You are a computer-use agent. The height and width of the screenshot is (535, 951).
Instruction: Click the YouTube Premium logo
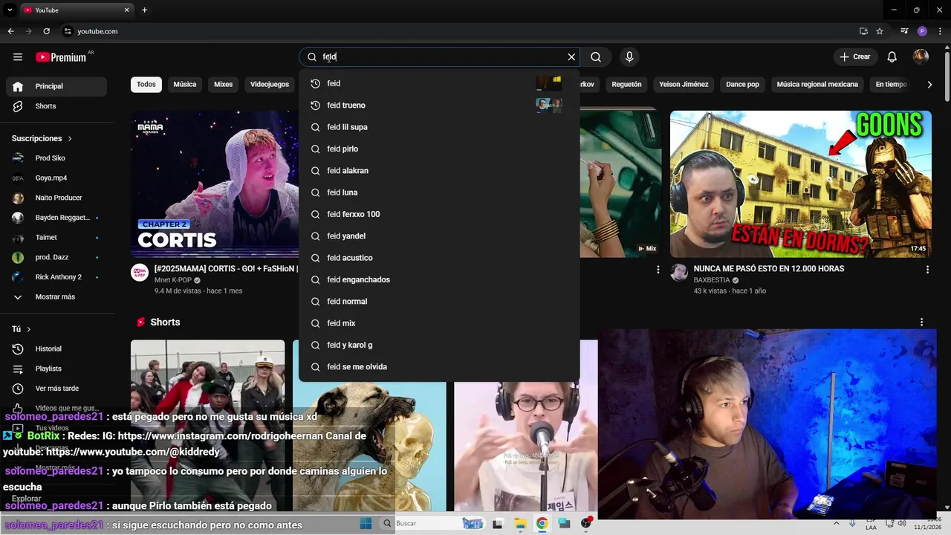point(61,57)
